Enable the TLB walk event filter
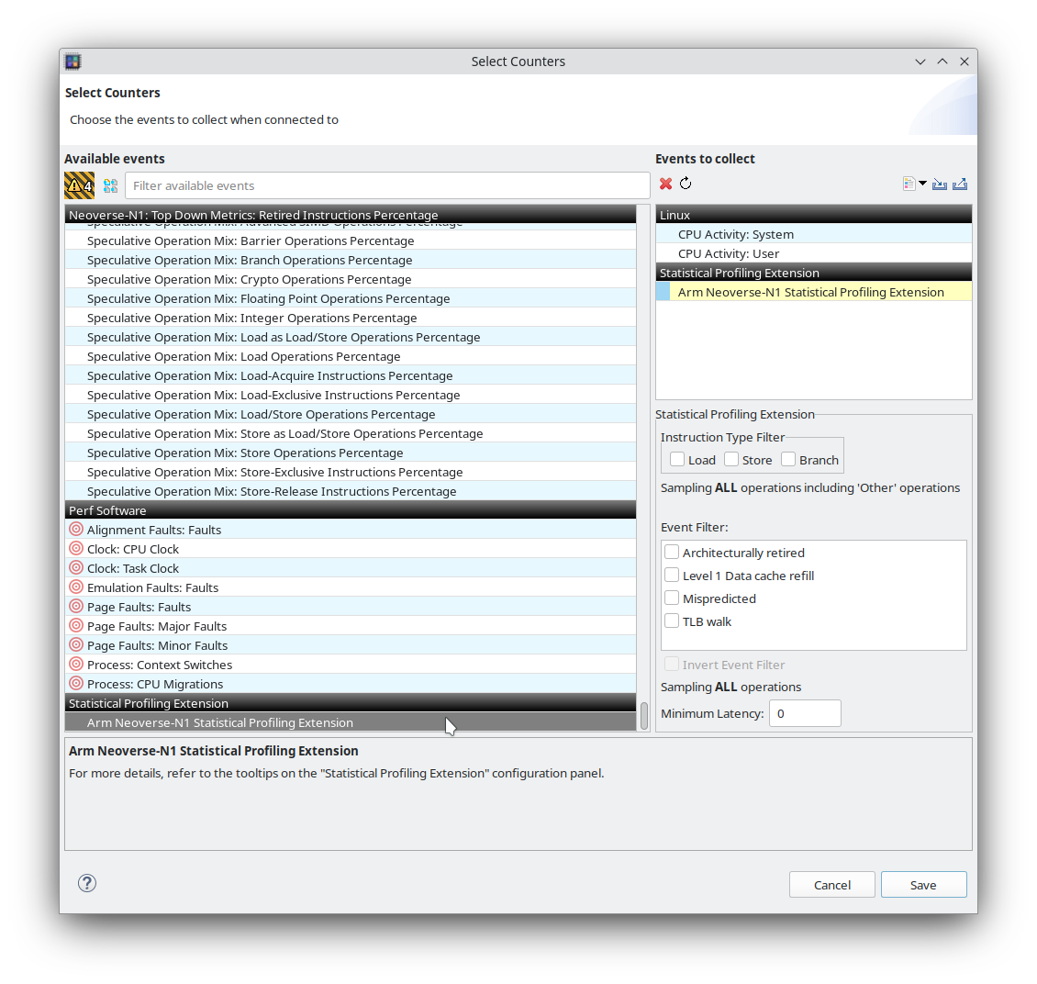This screenshot has height=984, width=1037. pyautogui.click(x=671, y=621)
